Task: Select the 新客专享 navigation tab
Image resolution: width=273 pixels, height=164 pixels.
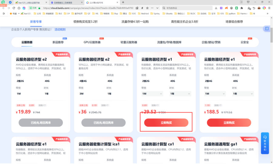Action: 36,22
